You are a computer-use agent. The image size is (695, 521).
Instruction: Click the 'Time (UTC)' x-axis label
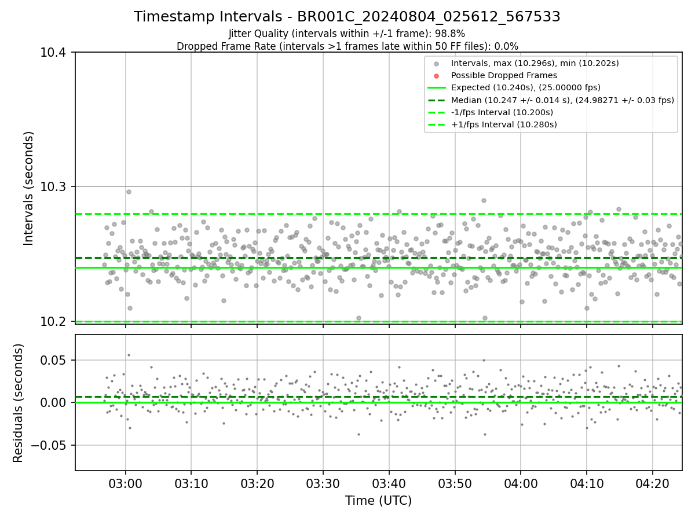point(378,501)
